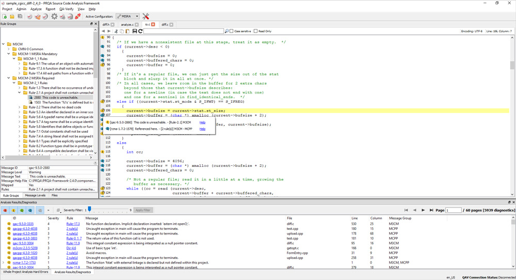Click the editor back navigation arrow
Screen dimensions: 516x280
pos(103,32)
